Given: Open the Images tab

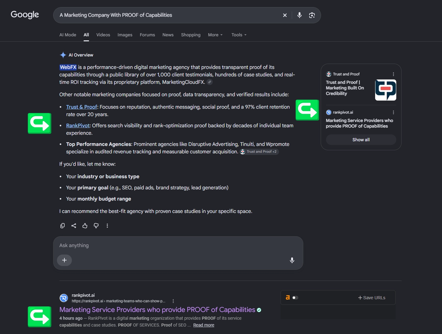Looking at the screenshot, I should coord(125,35).
